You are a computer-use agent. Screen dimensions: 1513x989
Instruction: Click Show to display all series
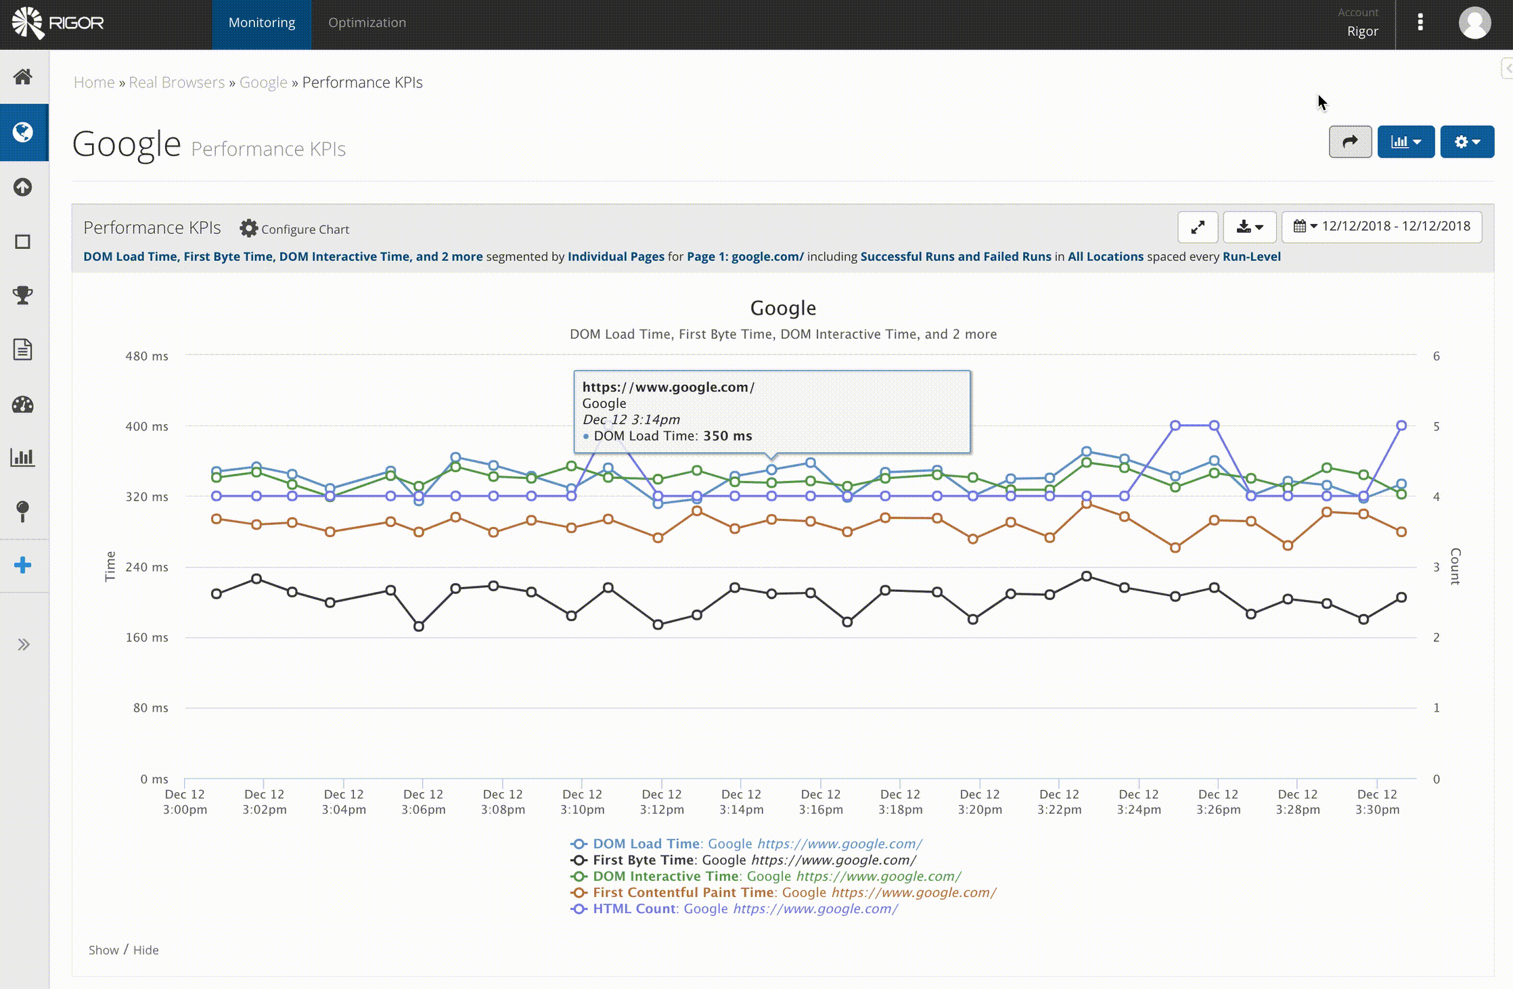click(x=104, y=950)
